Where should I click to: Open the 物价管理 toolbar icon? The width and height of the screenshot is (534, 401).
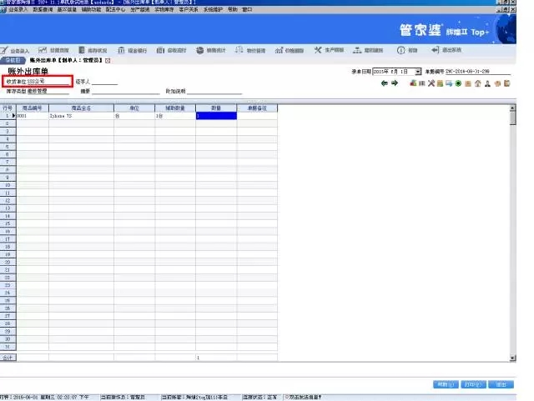pyautogui.click(x=250, y=50)
